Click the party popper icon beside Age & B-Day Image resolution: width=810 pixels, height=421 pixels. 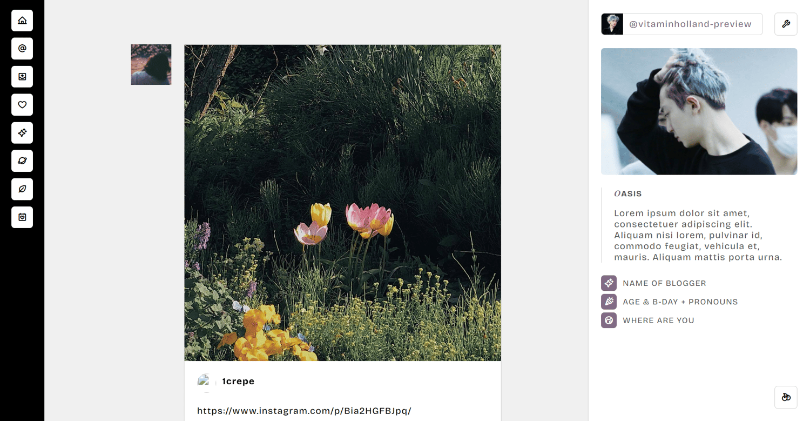click(609, 302)
